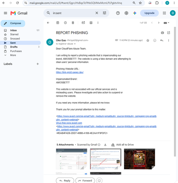Open the browser extensions puzzle icon
Screen dimensions: 178x183
(157, 3)
